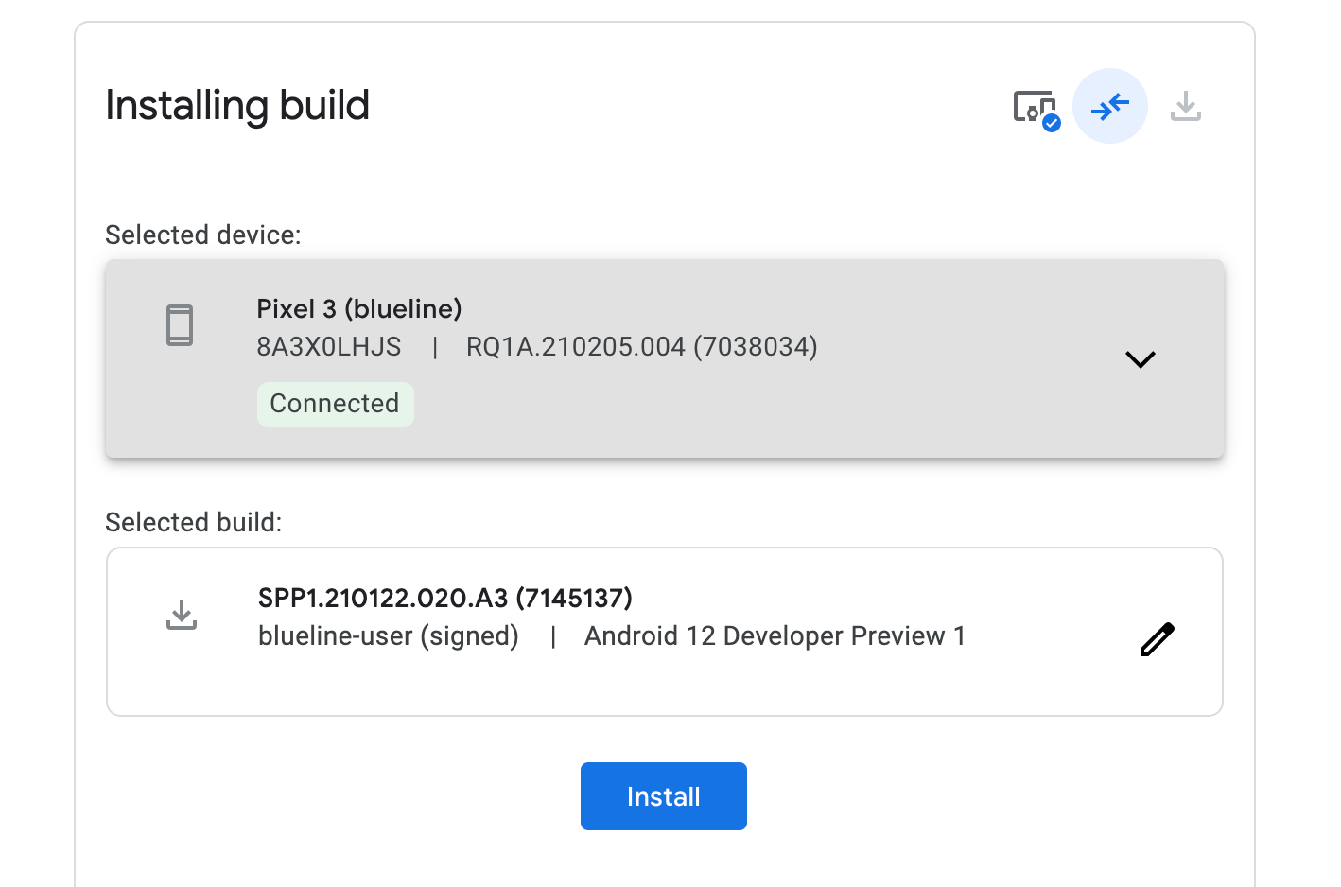
Task: Click the phone icon in device card
Action: point(180,325)
